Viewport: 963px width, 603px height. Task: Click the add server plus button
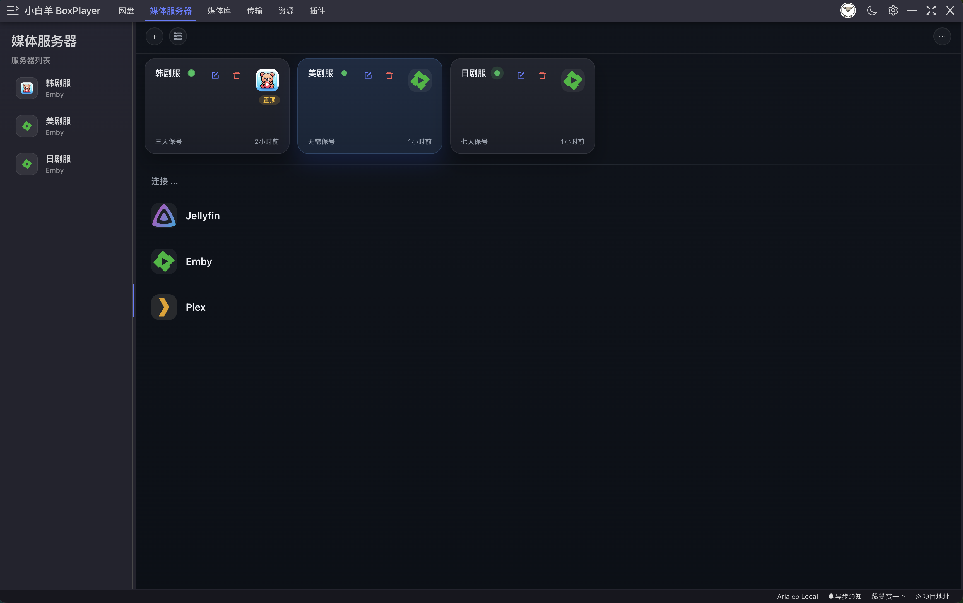[154, 37]
